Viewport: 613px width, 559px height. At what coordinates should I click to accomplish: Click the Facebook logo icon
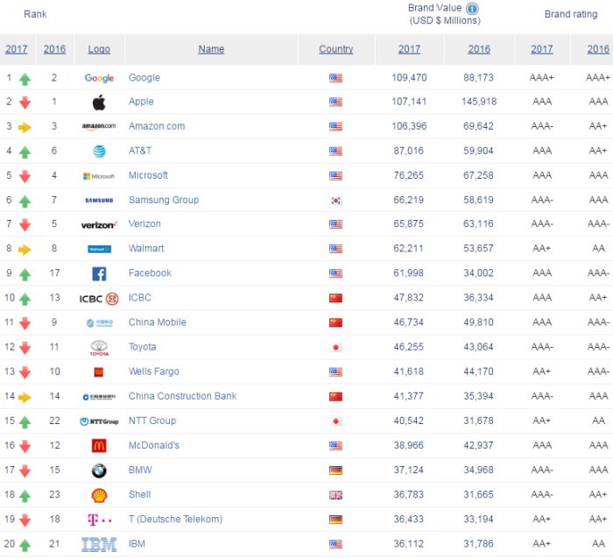click(x=99, y=273)
